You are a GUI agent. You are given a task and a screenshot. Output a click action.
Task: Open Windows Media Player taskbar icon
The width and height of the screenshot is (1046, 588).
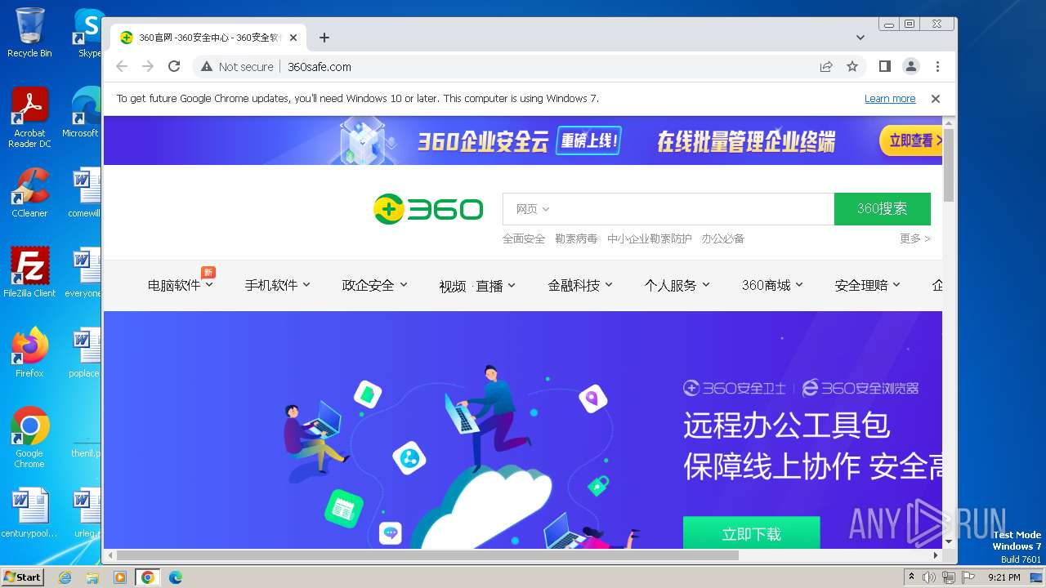(x=120, y=577)
